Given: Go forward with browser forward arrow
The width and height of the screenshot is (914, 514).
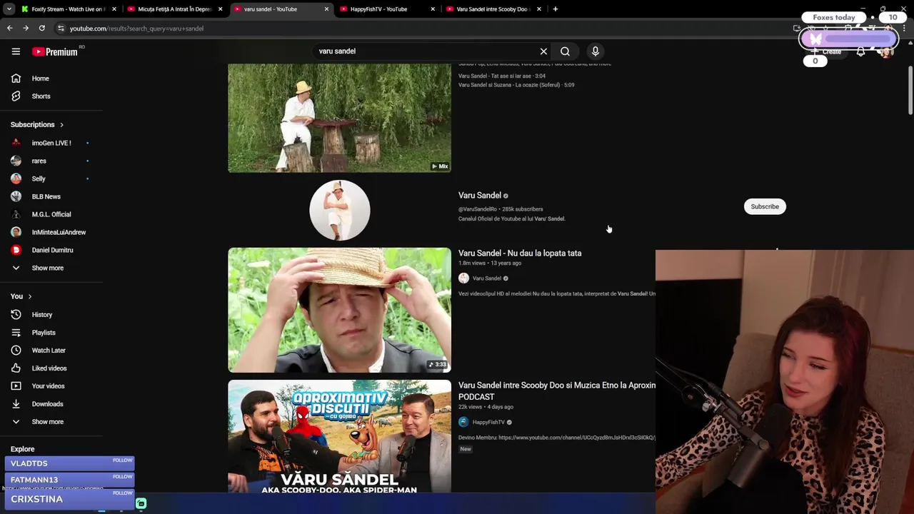Looking at the screenshot, I should pos(26,29).
